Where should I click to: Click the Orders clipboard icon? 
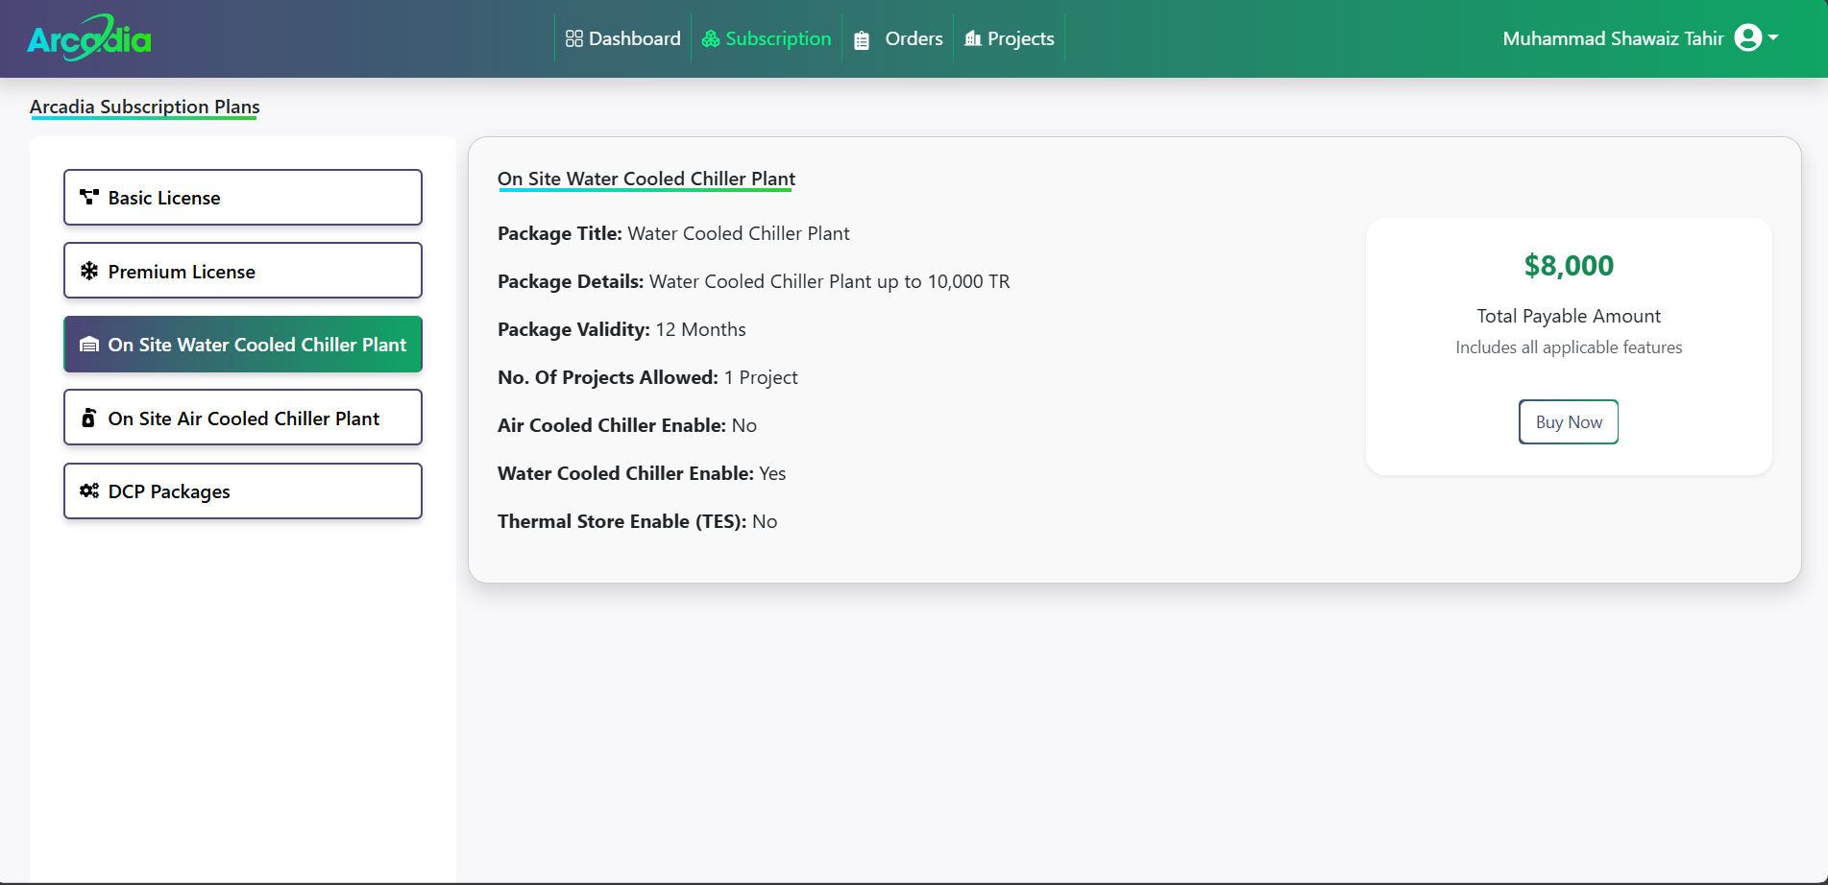tap(862, 40)
